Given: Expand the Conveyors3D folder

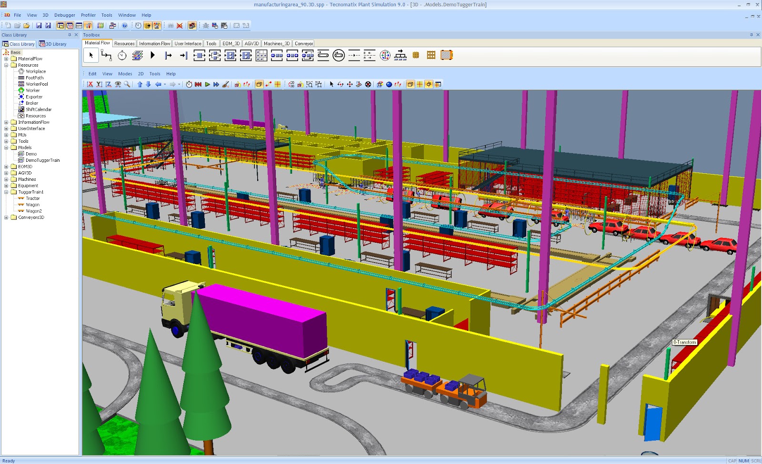Looking at the screenshot, I should pos(7,217).
